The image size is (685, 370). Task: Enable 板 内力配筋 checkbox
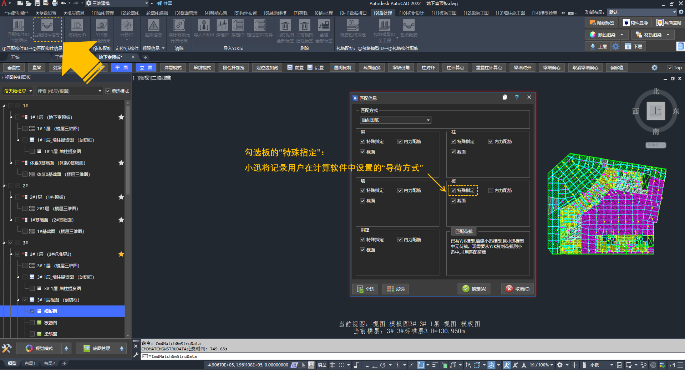click(x=491, y=191)
